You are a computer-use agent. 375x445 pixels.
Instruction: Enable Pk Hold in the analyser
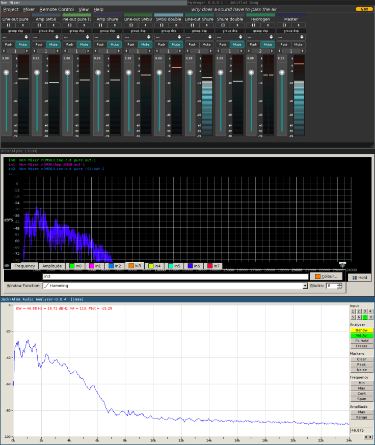(x=361, y=341)
